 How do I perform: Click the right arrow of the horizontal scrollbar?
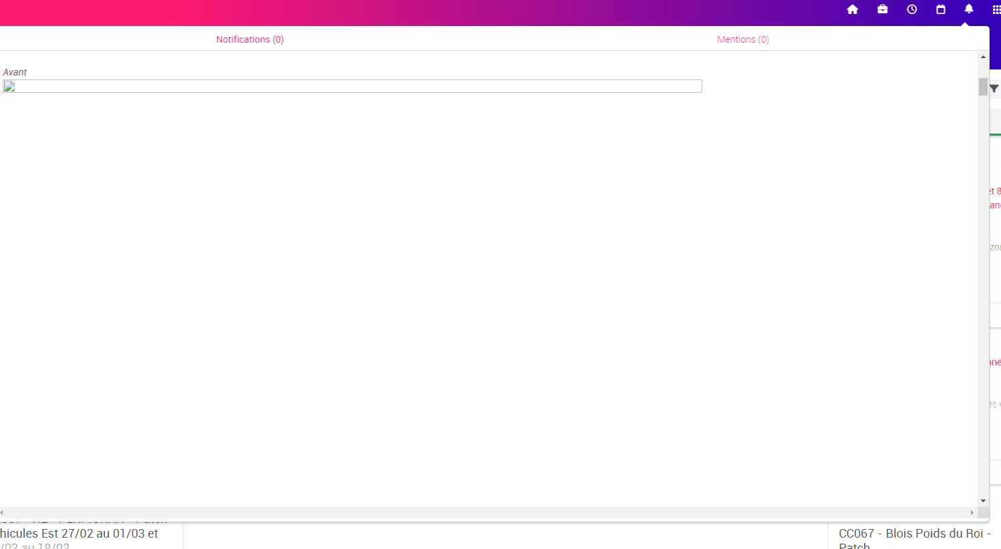coord(973,512)
